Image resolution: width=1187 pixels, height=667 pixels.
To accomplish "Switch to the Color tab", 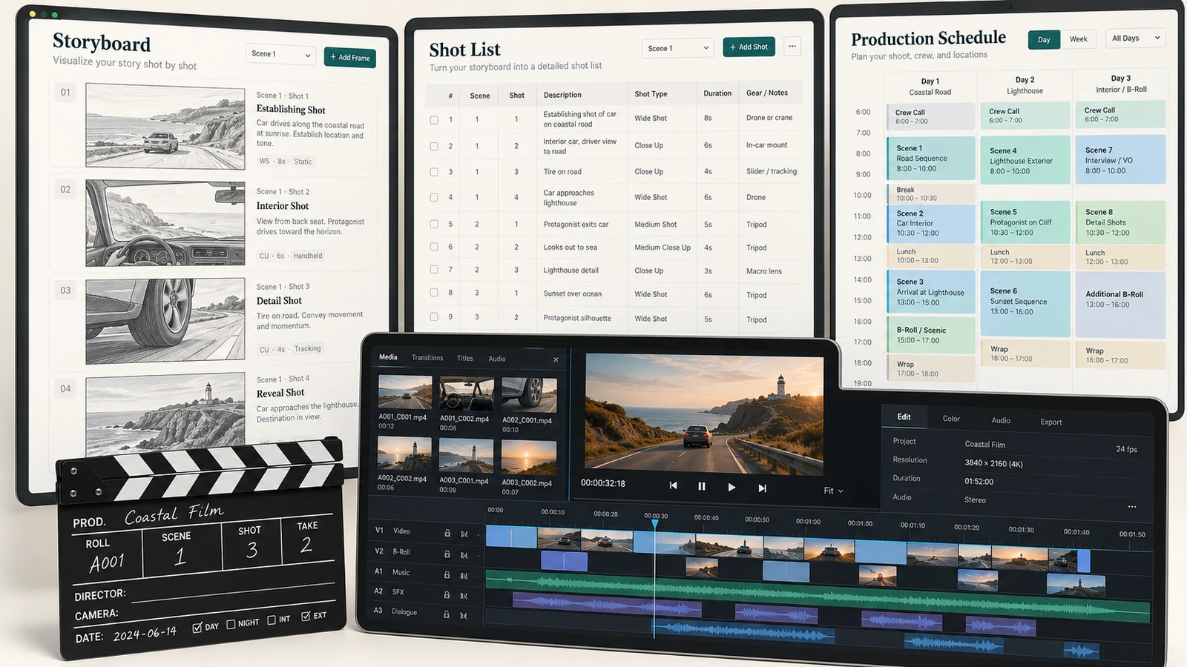I will pos(951,419).
